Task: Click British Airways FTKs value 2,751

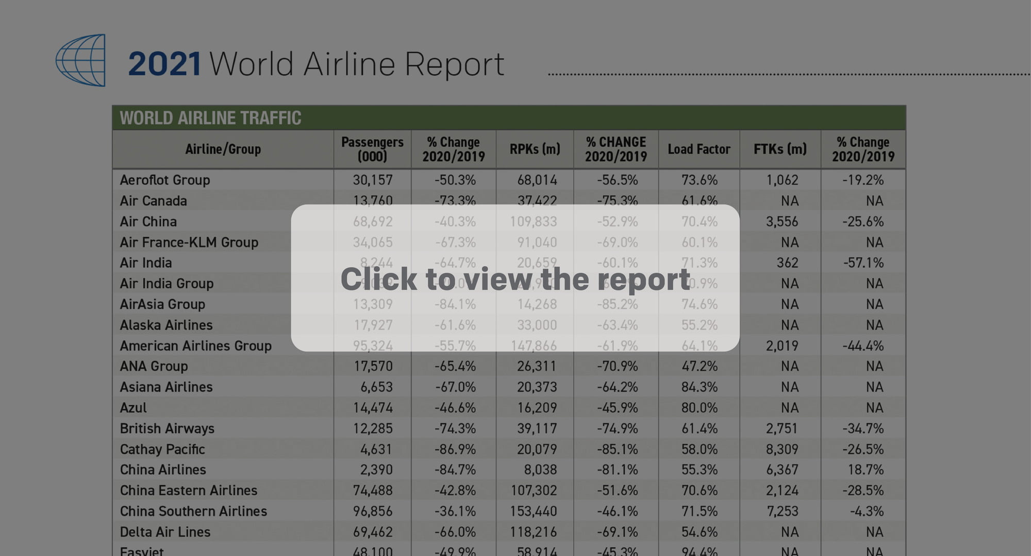Action: [782, 428]
